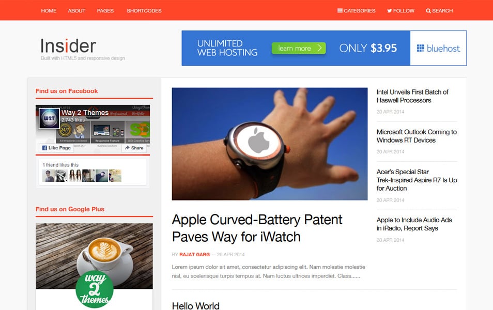Open Intel Unveils Haswell Processors article
The height and width of the screenshot is (310, 493).
[412, 96]
